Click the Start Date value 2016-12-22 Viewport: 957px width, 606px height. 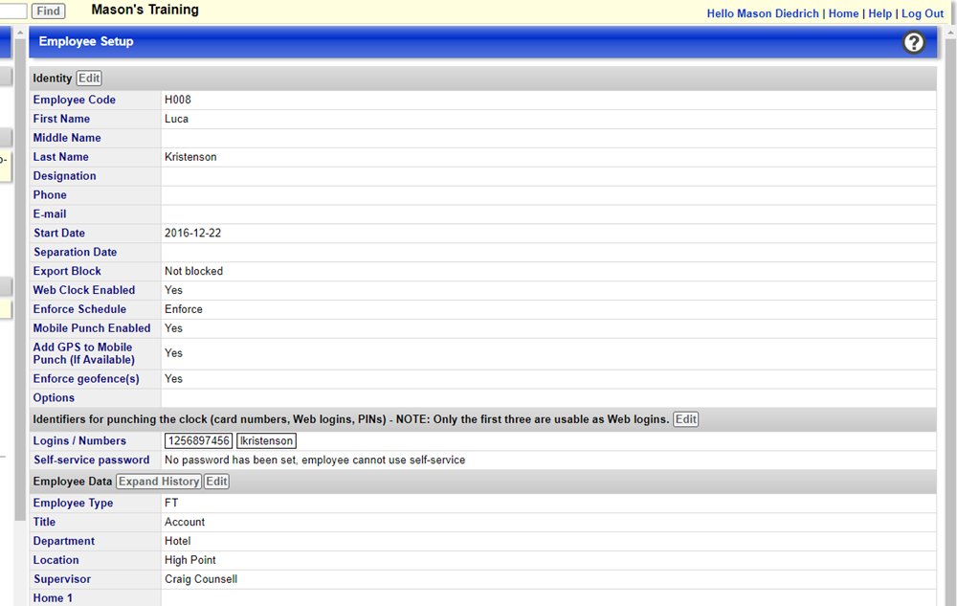[x=195, y=233]
